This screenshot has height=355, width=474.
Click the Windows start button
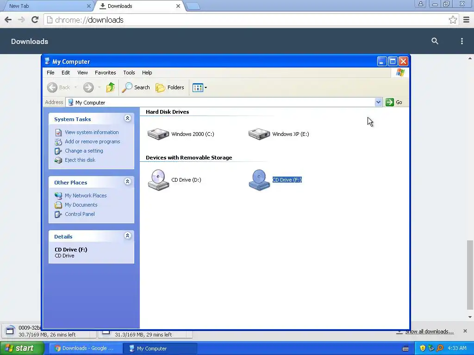[x=22, y=349]
